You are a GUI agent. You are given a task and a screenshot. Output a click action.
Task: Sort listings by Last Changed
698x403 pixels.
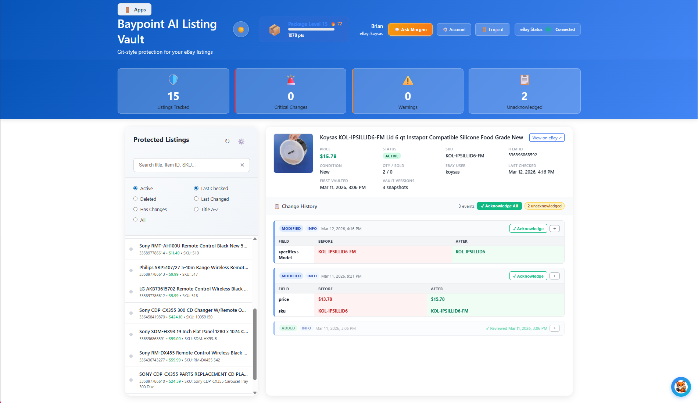196,199
